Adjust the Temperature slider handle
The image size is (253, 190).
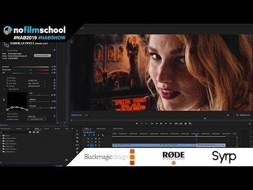pos(31,70)
